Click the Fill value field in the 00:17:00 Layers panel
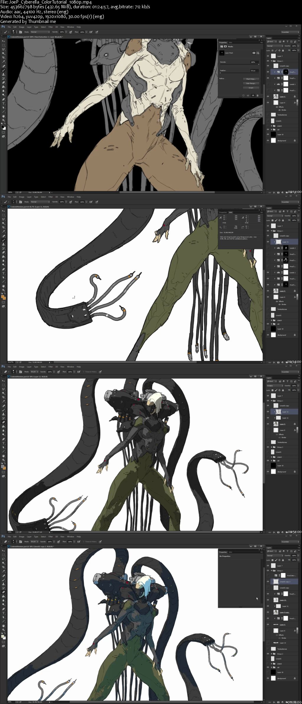The height and width of the screenshot is (704, 302). 294,50
